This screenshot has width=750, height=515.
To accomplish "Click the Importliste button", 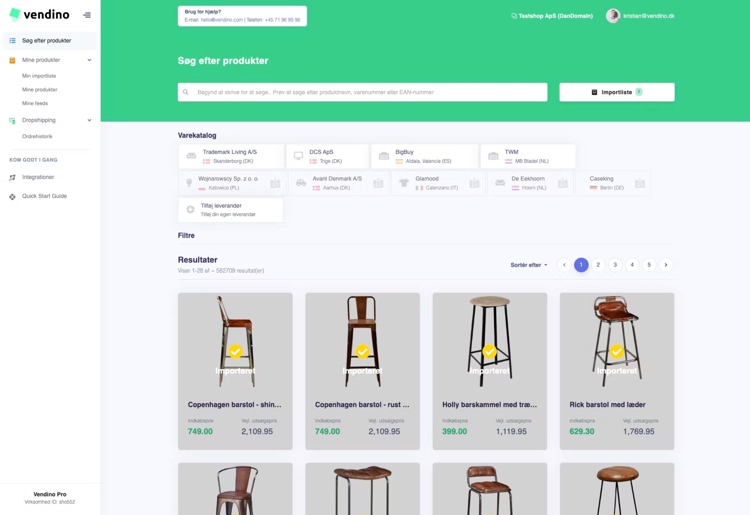I will 616,92.
